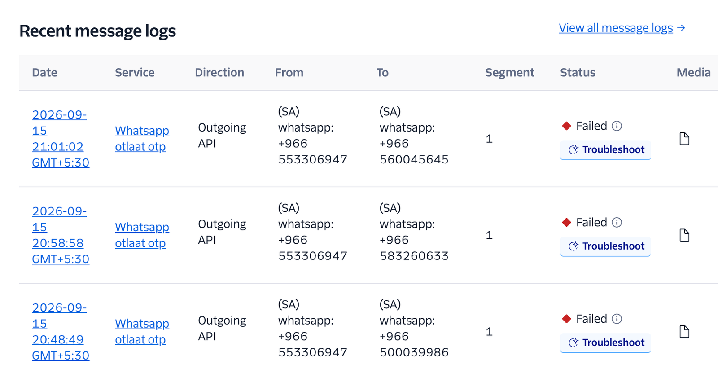
Task: Click info icon beside third Failed status
Action: 617,319
